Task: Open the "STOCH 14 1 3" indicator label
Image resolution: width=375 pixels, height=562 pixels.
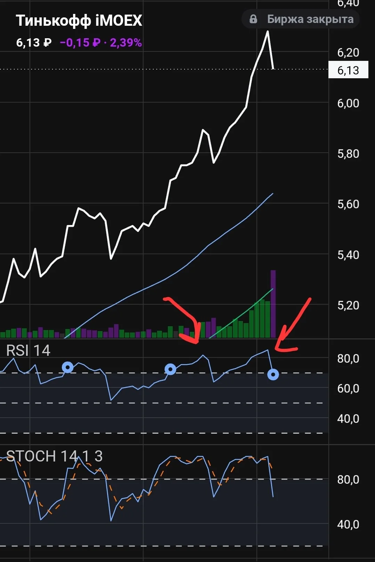Action: coord(55,456)
